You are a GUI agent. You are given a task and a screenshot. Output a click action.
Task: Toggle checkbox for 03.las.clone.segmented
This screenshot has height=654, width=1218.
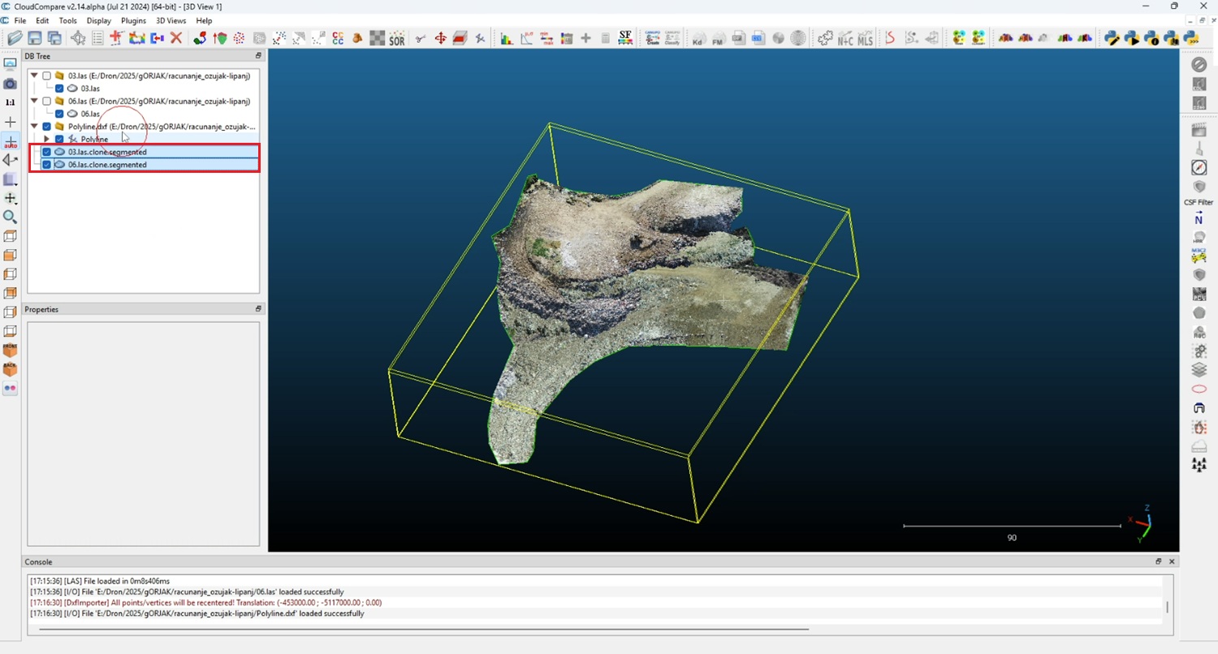pos(47,153)
